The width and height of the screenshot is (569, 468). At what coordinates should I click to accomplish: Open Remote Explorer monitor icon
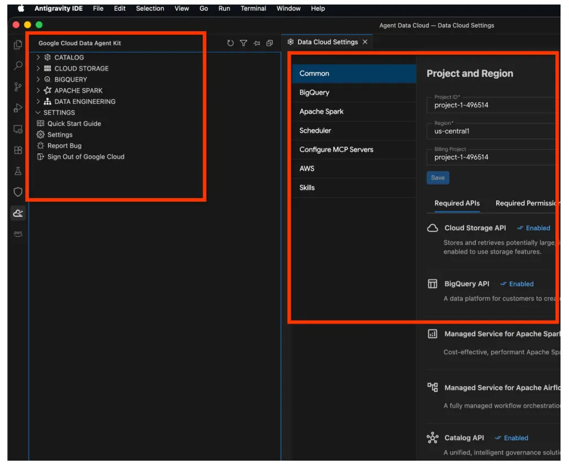coord(18,129)
